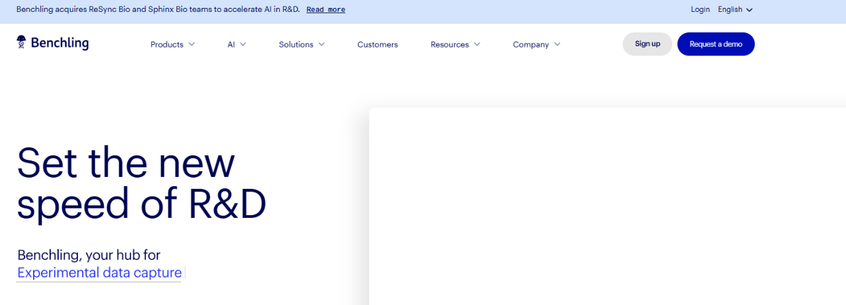Screen dimensions: 846x305
Task: Open the Login link
Action: tap(700, 9)
